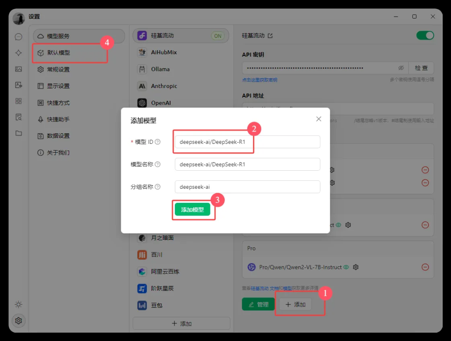Click the help icon beside 模型 ID
This screenshot has width=451, height=341.
tap(158, 142)
